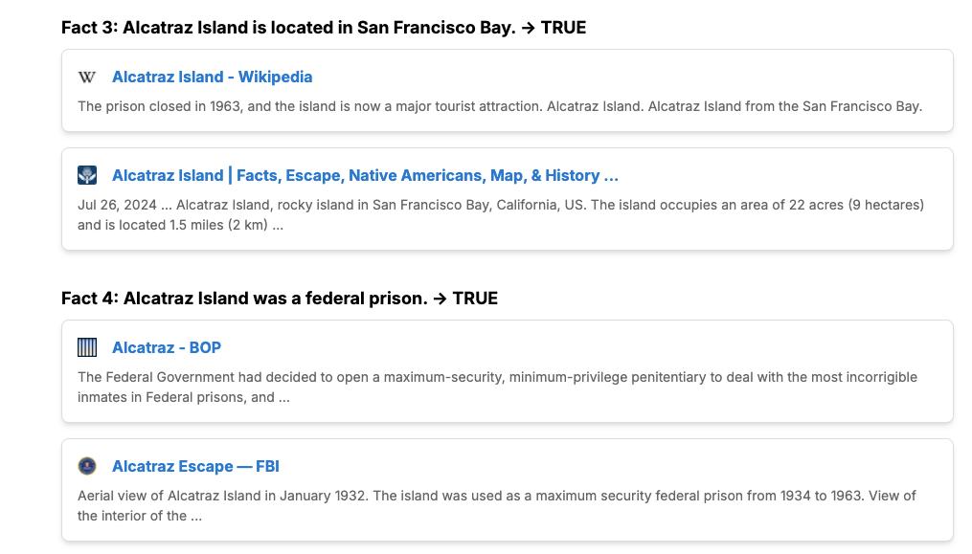The width and height of the screenshot is (972, 554).
Task: Click the TRUE verdict on Fact 4
Action: (x=475, y=299)
